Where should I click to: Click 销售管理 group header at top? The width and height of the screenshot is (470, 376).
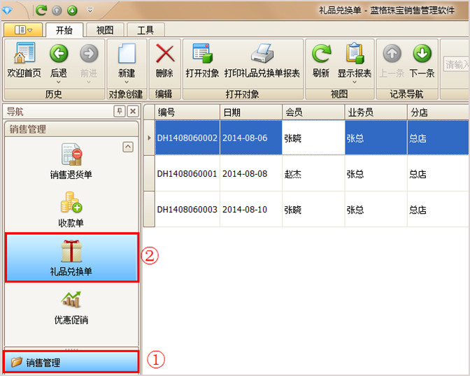click(71, 129)
